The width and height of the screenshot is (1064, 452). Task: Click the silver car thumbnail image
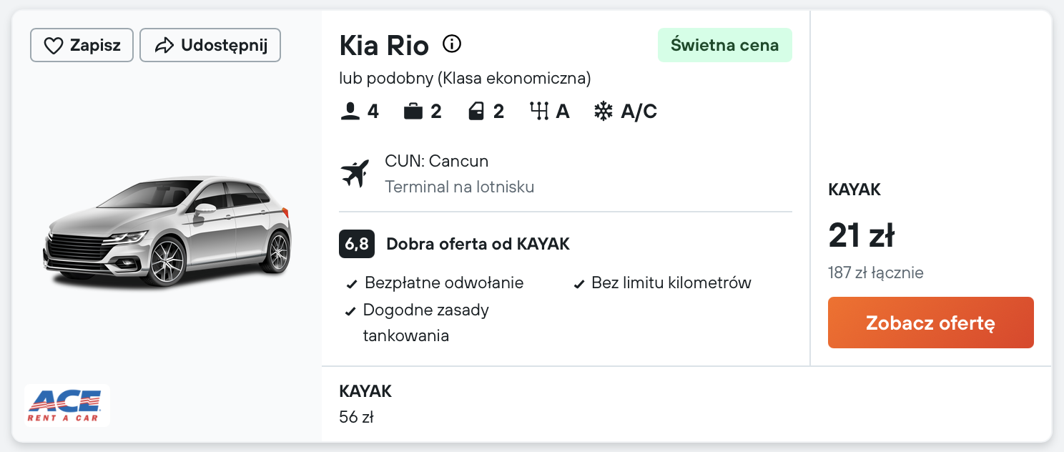168,229
